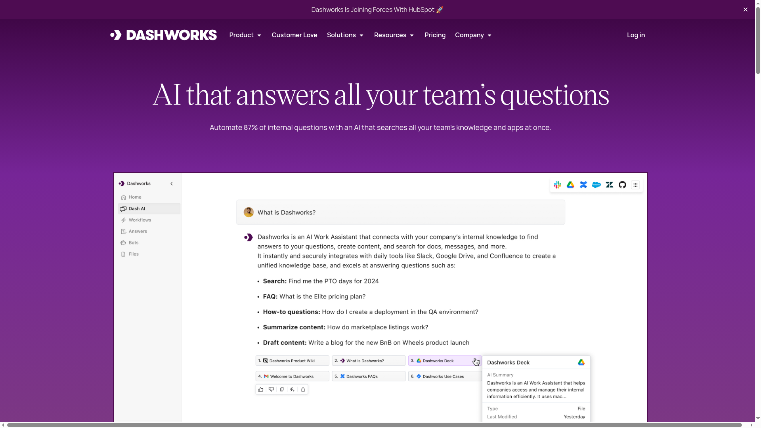Click the lightning regenerate icon under answer
This screenshot has height=428, width=761.
pos(292,389)
